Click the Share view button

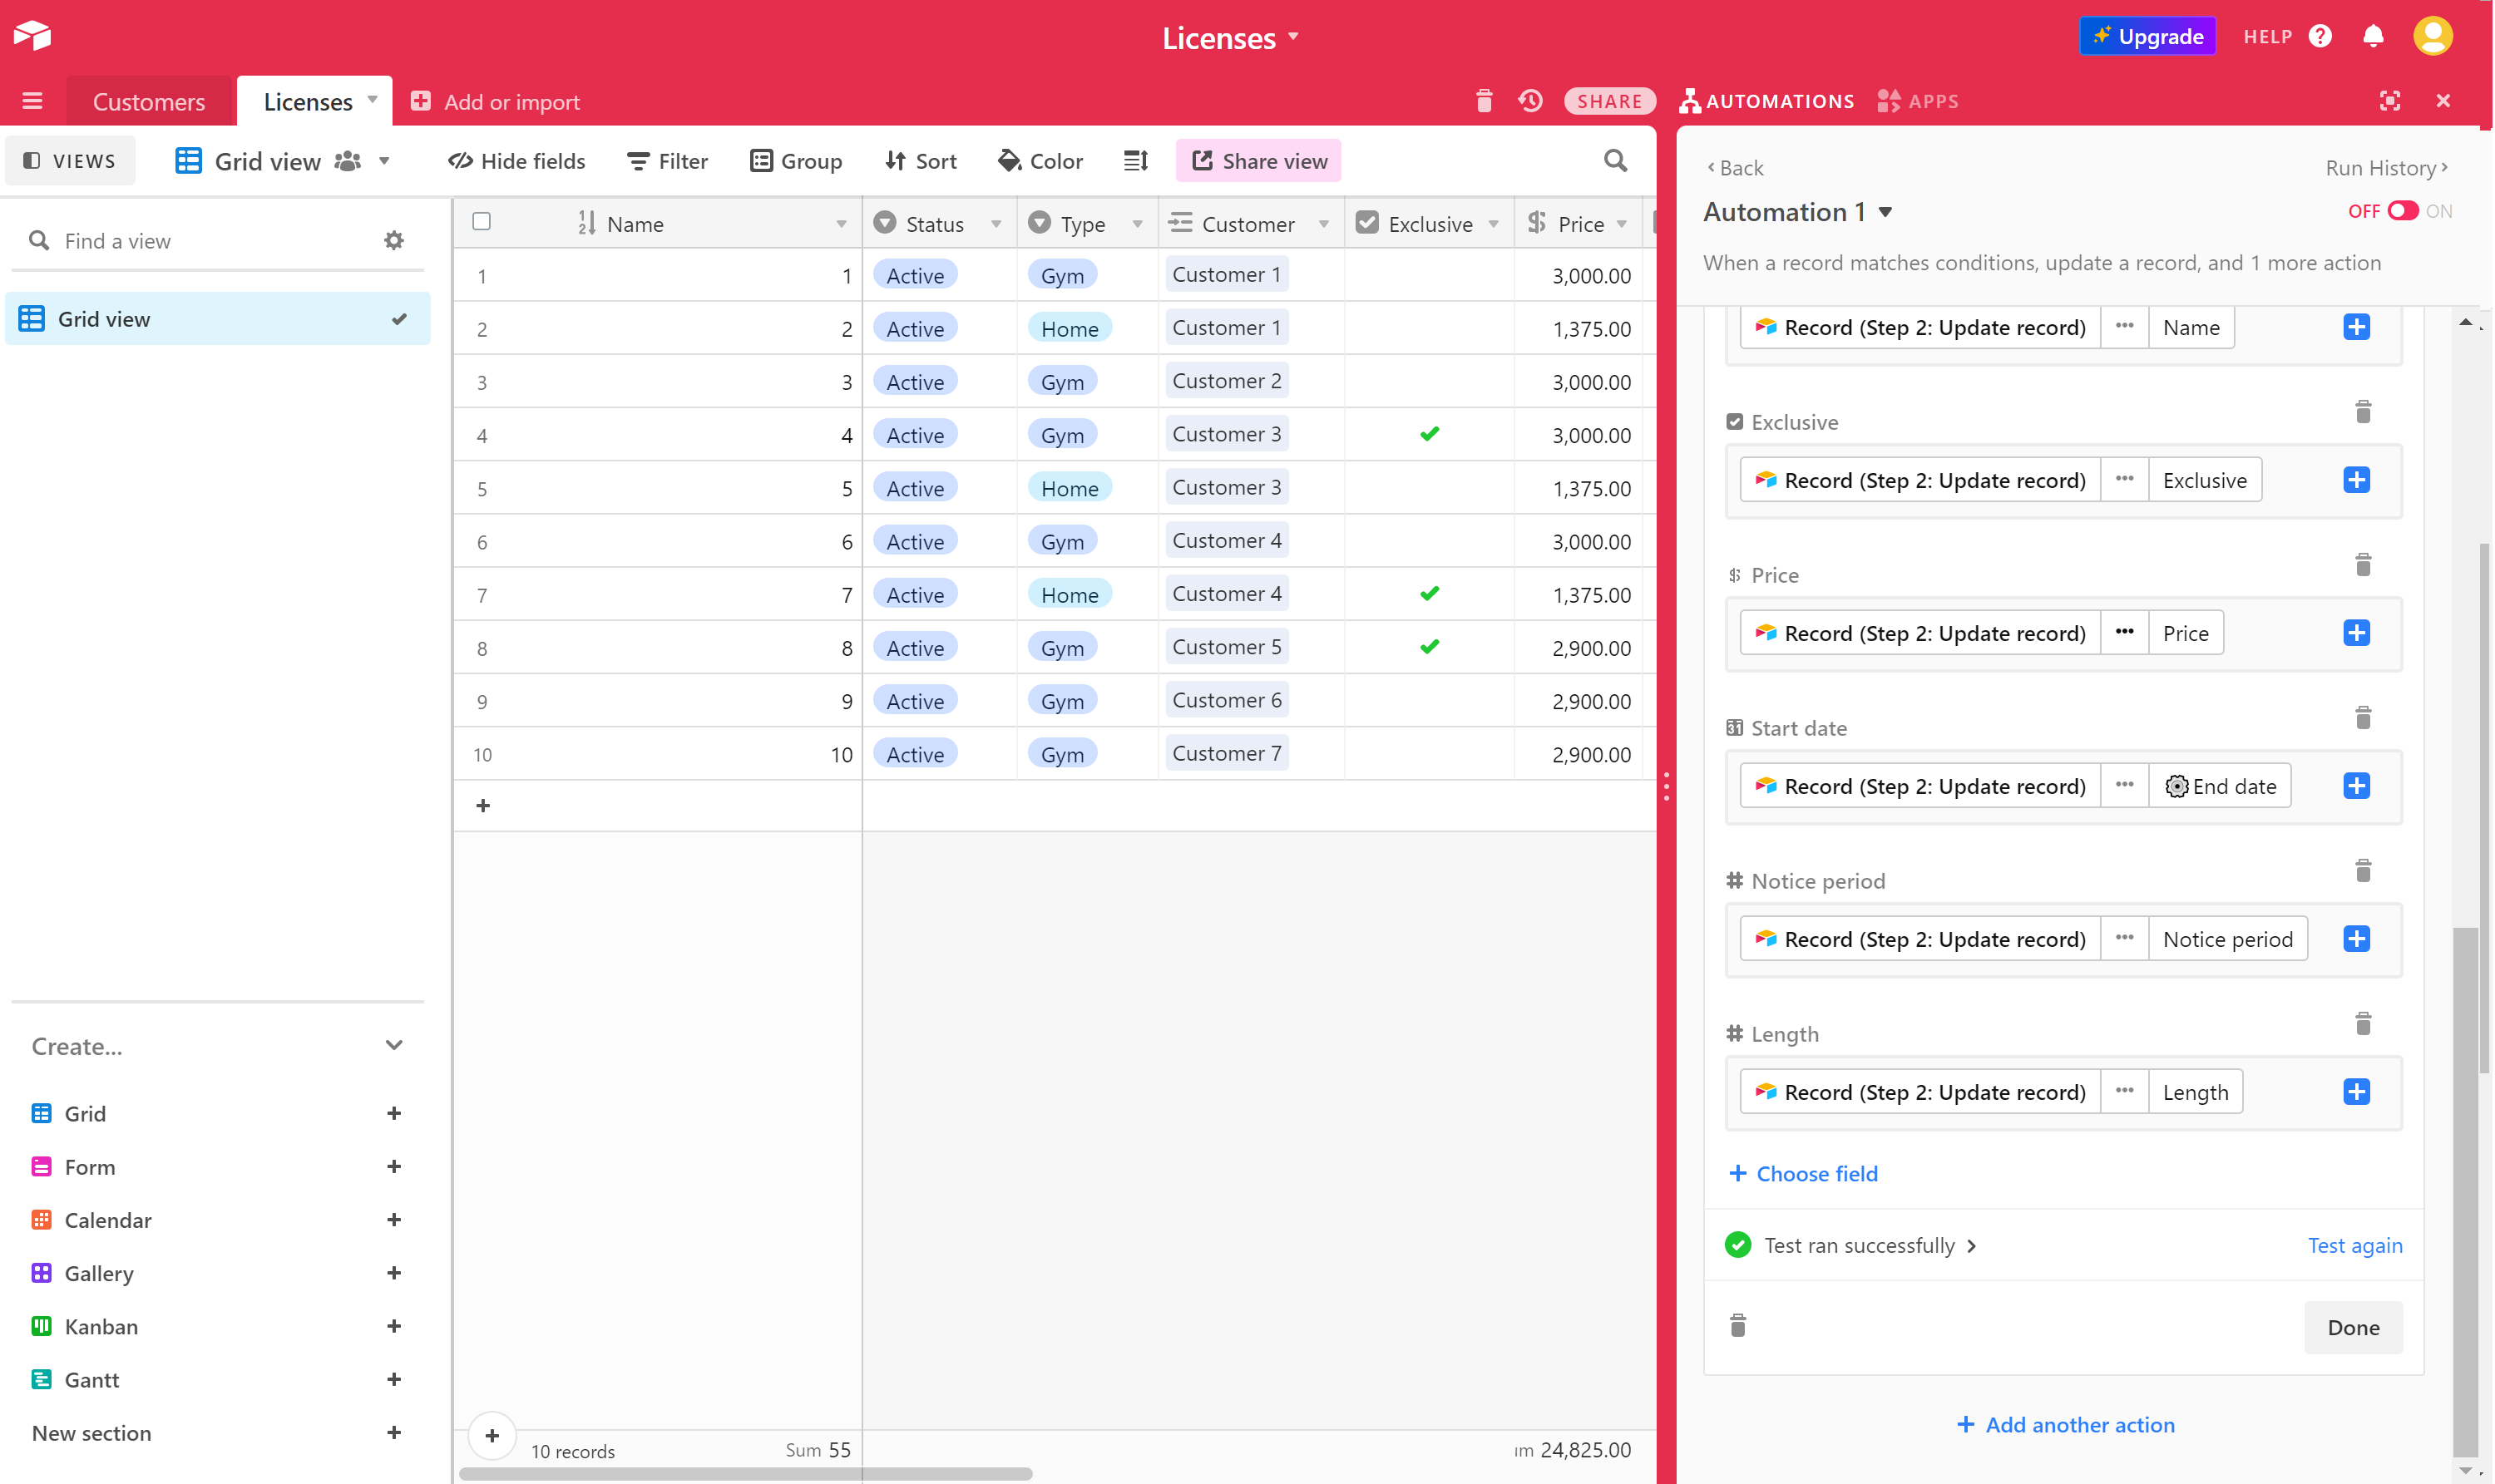click(x=1258, y=161)
